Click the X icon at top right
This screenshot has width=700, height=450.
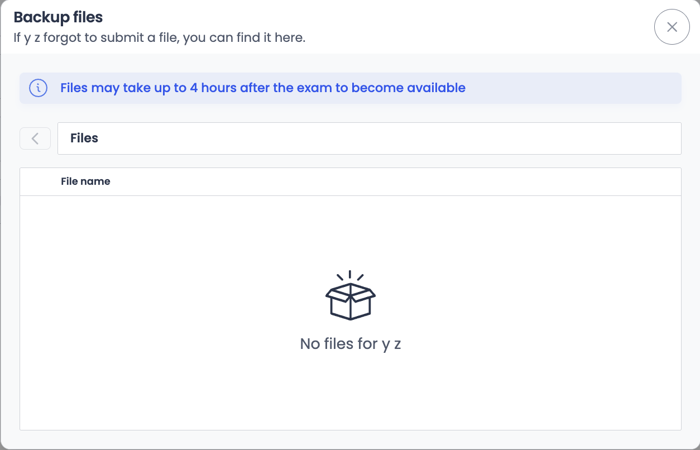coord(672,27)
